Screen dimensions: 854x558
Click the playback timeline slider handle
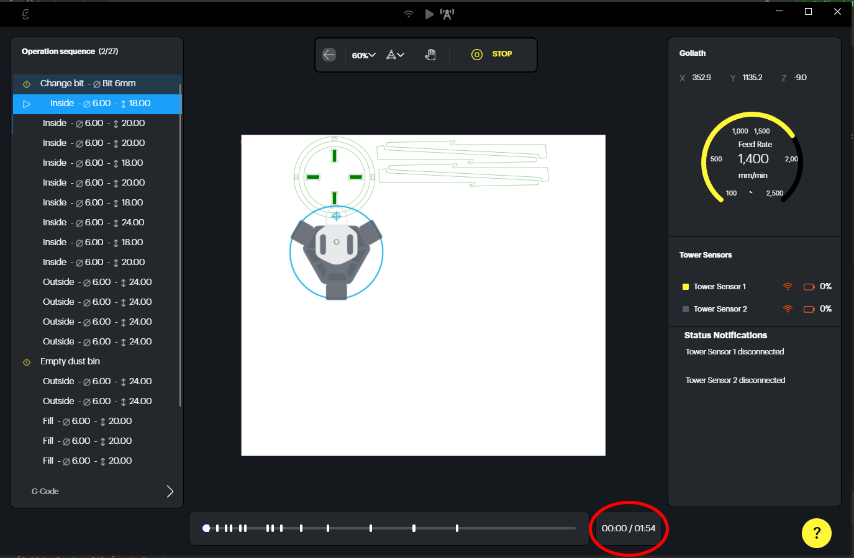pyautogui.click(x=206, y=528)
